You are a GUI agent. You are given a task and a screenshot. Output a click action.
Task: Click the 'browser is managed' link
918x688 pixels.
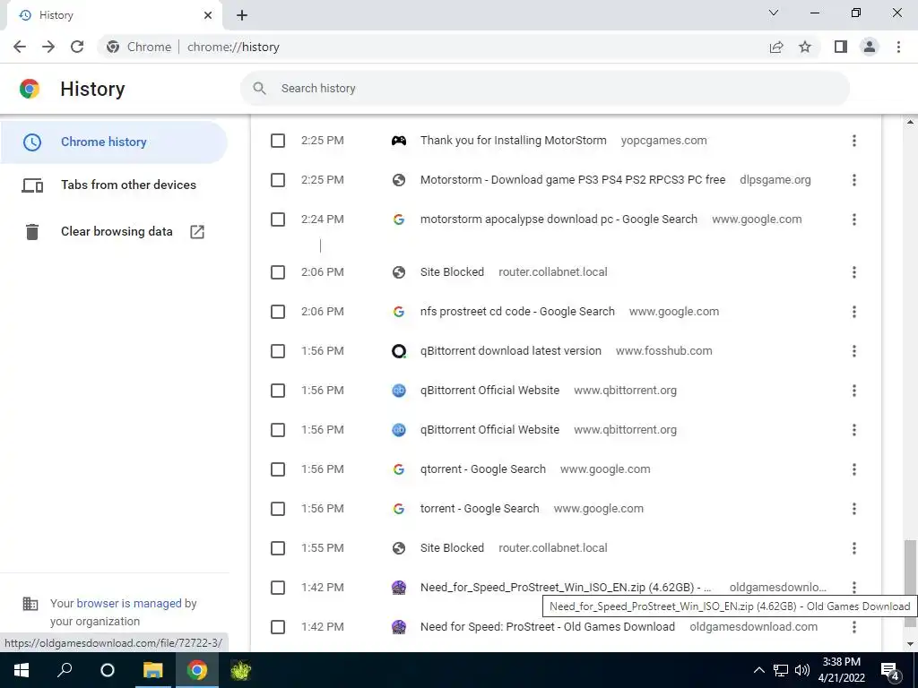129,603
